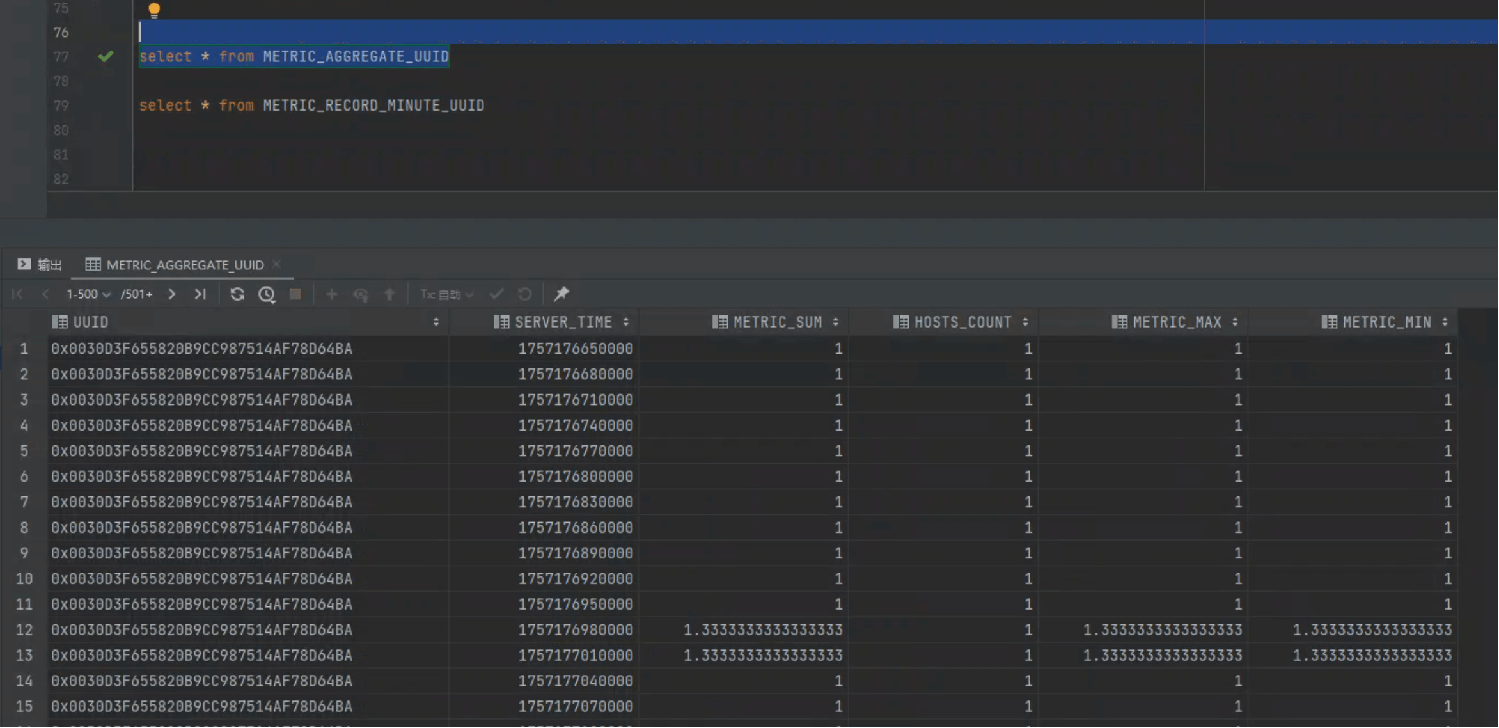Click the table icon in HOSTS_COUNT header

coord(901,322)
